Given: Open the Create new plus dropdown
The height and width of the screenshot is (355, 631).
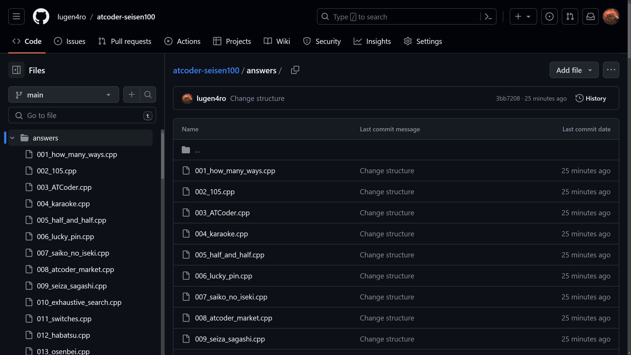Looking at the screenshot, I should click(523, 16).
